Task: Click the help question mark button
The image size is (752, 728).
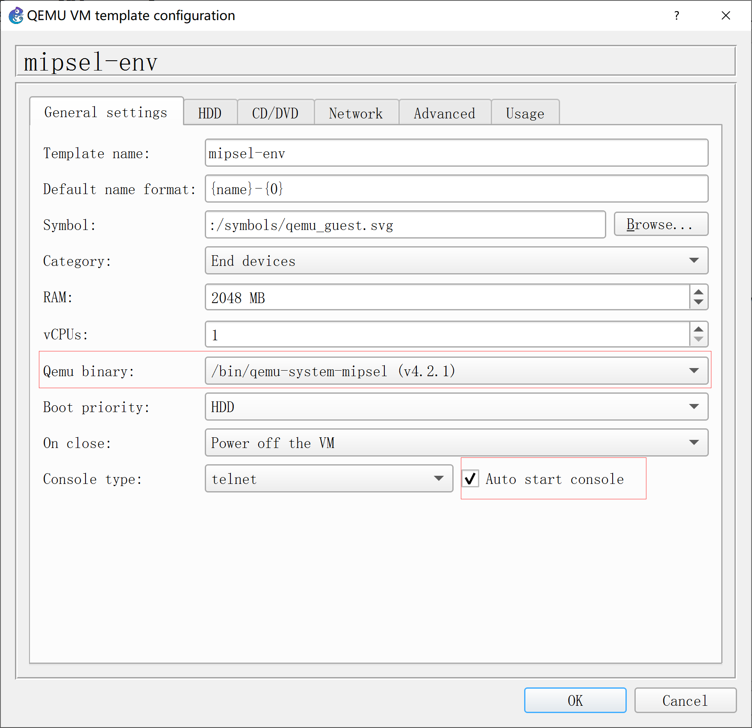Action: 677,15
